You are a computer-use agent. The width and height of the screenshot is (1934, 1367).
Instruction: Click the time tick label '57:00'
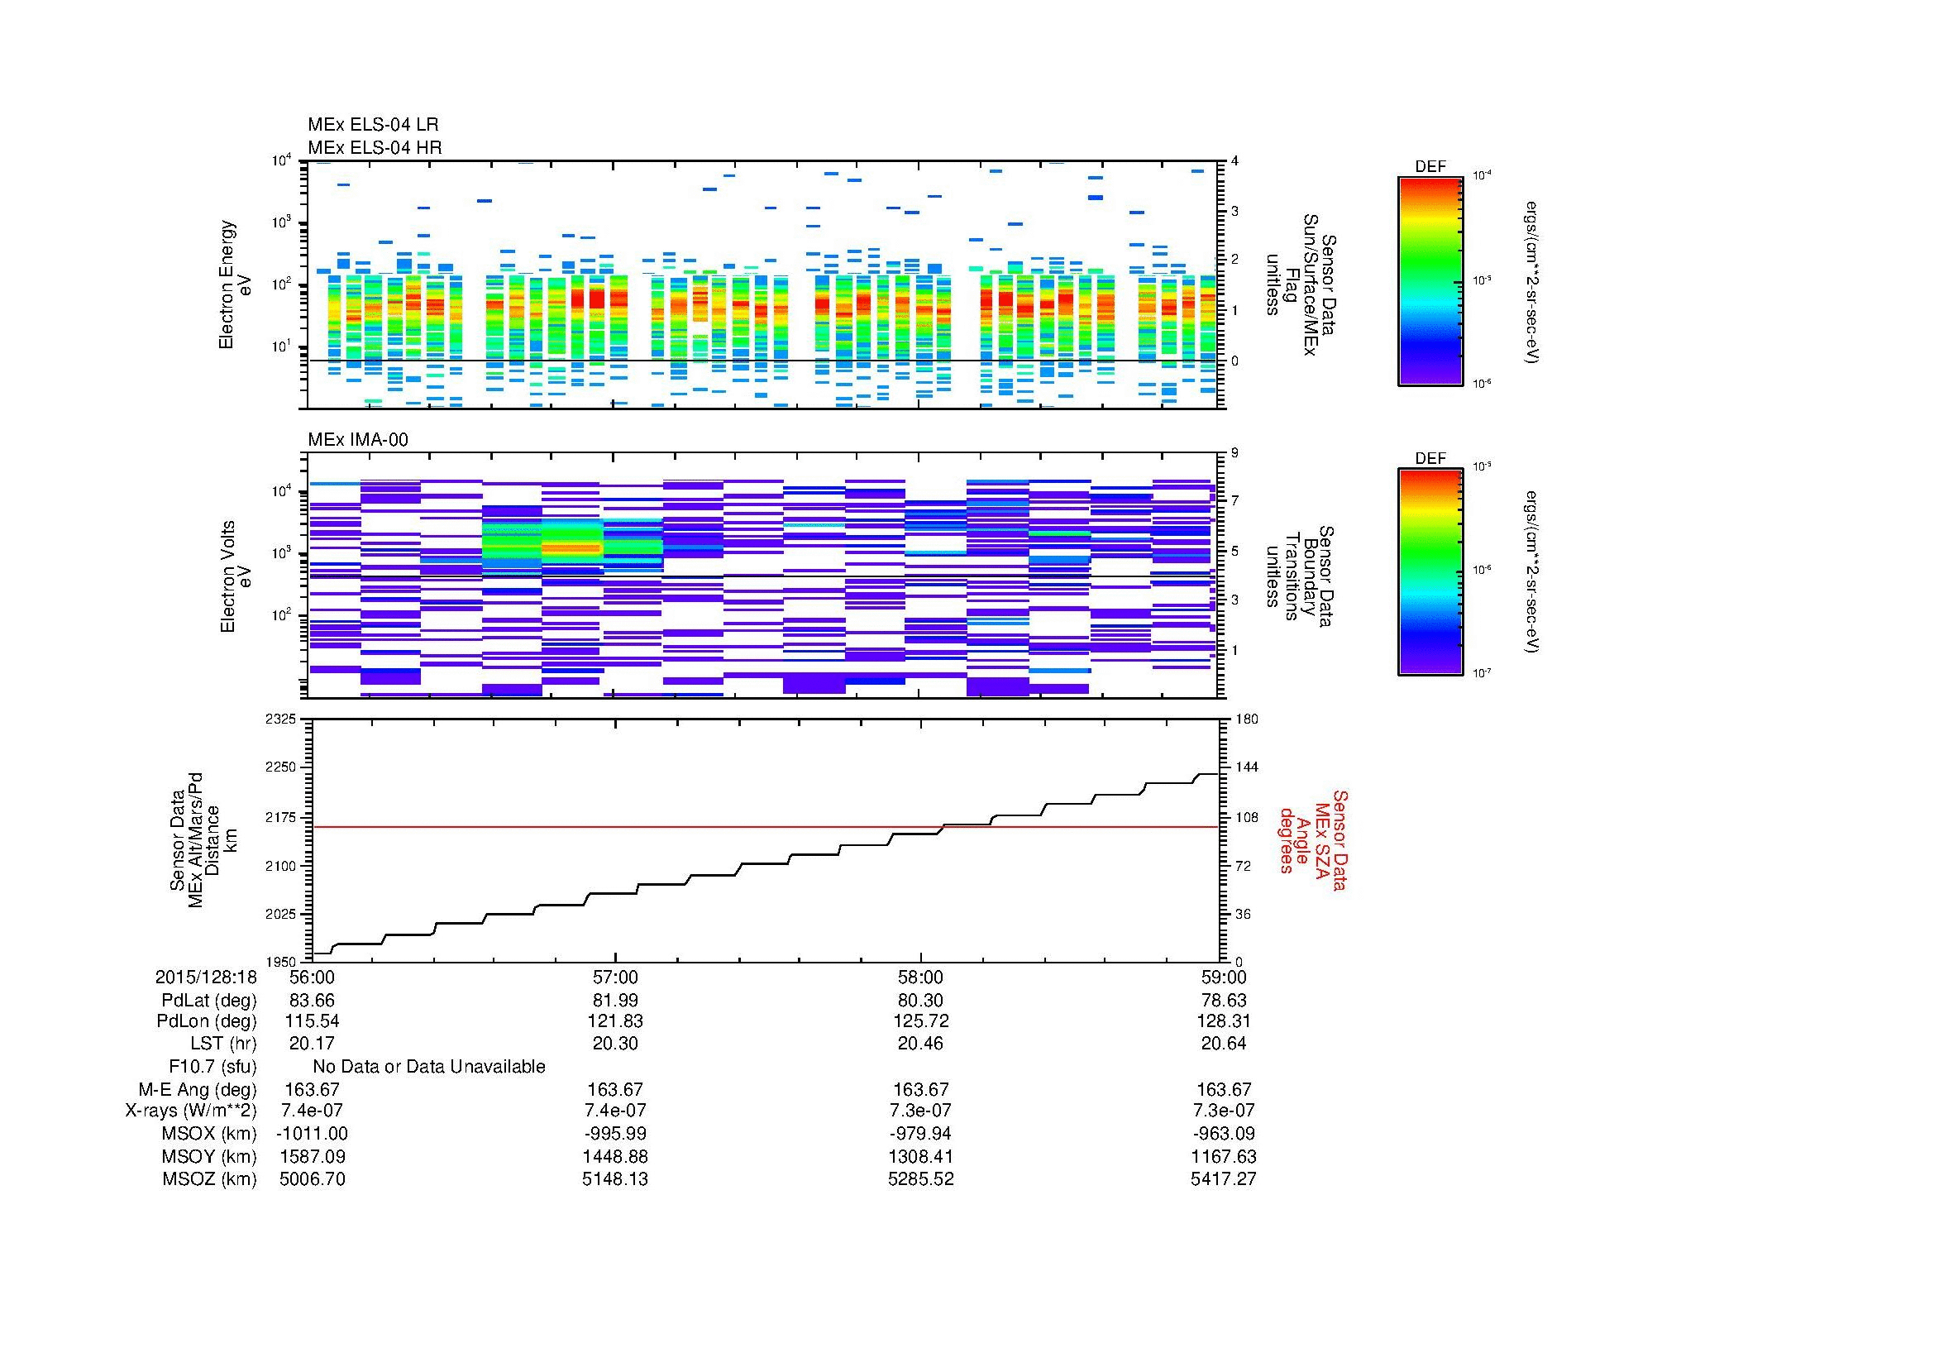point(616,977)
